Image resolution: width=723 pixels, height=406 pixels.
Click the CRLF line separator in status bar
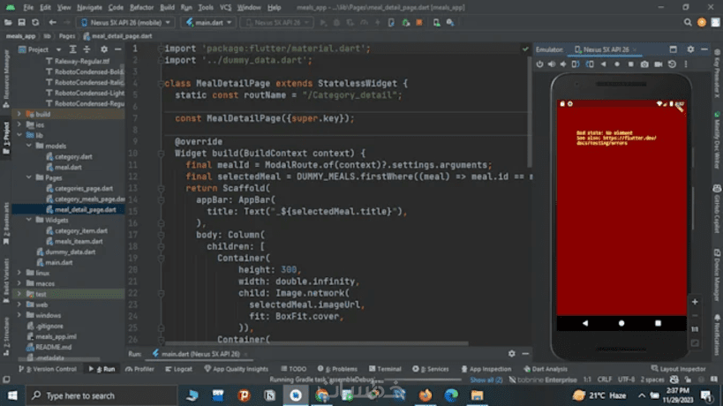point(604,380)
